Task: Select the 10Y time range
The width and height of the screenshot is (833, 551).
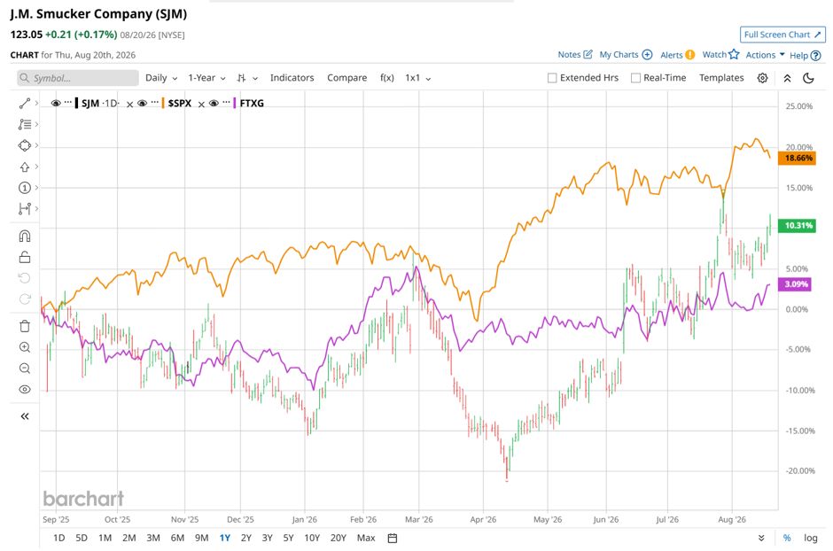Action: (312, 539)
